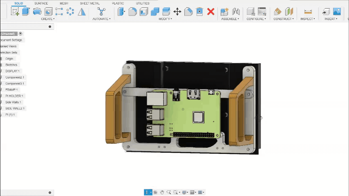Open the INSERT dropdown menu
Screen dimensions: 349x196
coord(331,19)
